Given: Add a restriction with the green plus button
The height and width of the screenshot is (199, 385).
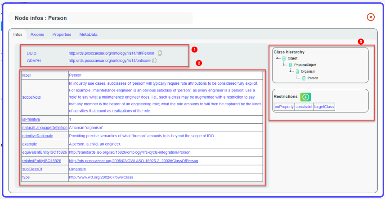Looking at the screenshot, I should click(x=305, y=97).
